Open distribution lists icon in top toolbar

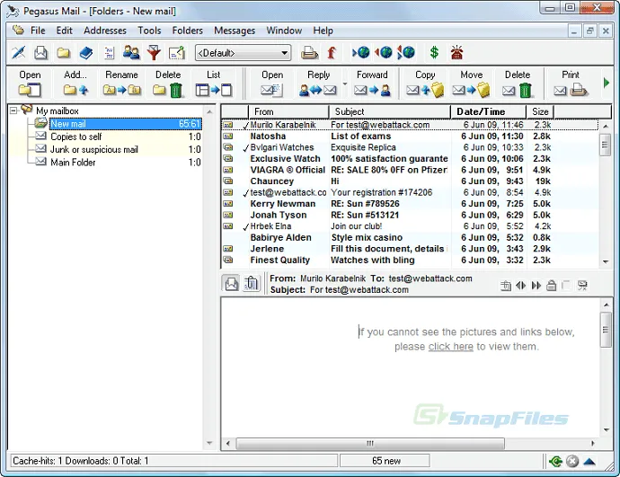pyautogui.click(x=109, y=53)
